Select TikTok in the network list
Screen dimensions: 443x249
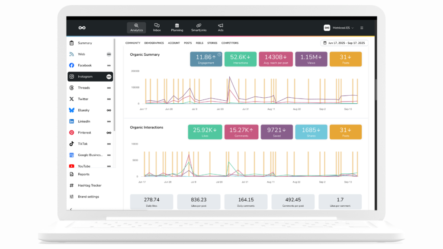tap(83, 144)
